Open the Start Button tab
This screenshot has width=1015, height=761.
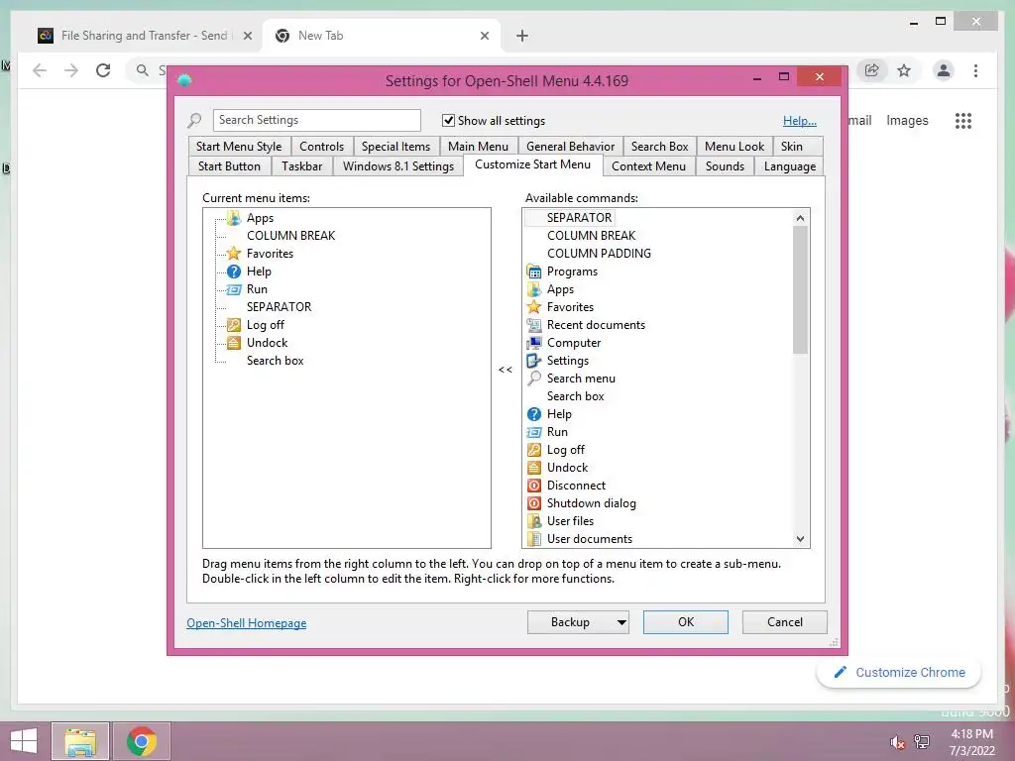point(229,166)
